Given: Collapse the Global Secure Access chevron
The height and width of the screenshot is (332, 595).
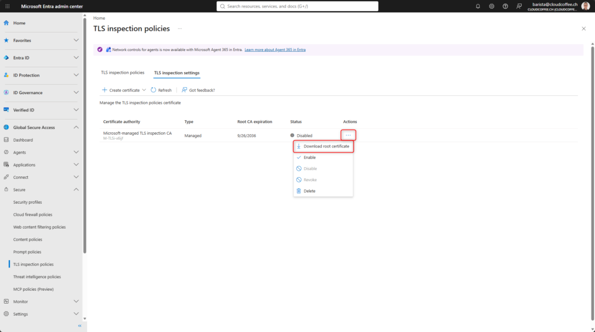Looking at the screenshot, I should [x=76, y=127].
